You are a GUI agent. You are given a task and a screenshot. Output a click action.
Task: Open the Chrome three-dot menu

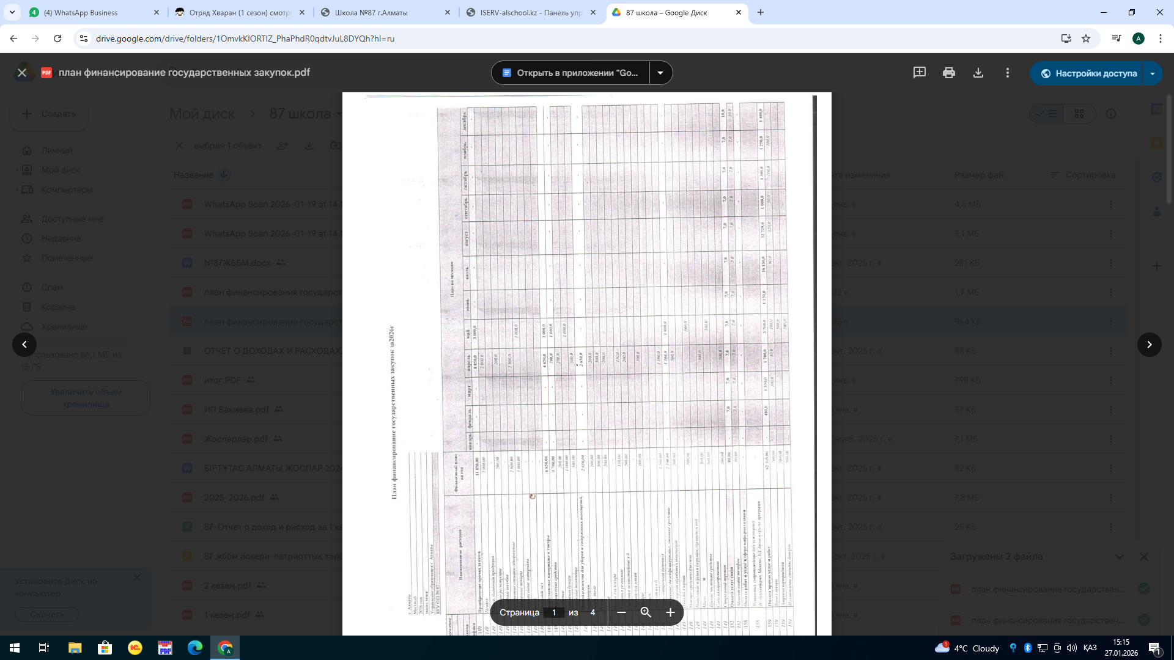(x=1160, y=38)
